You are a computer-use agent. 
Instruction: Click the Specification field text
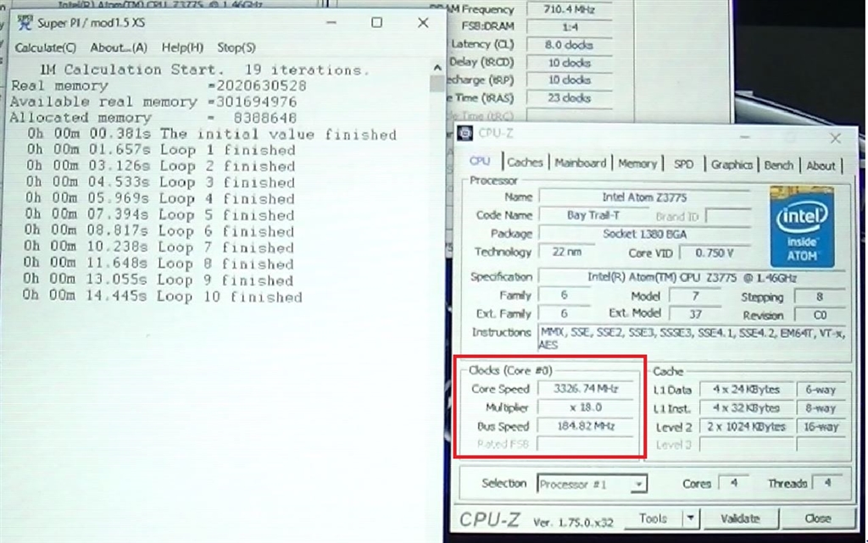[692, 278]
